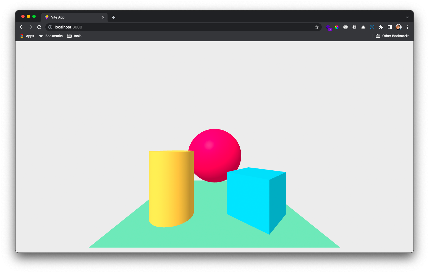Open the Chrome three-dot menu
429x273 pixels.
(x=407, y=27)
